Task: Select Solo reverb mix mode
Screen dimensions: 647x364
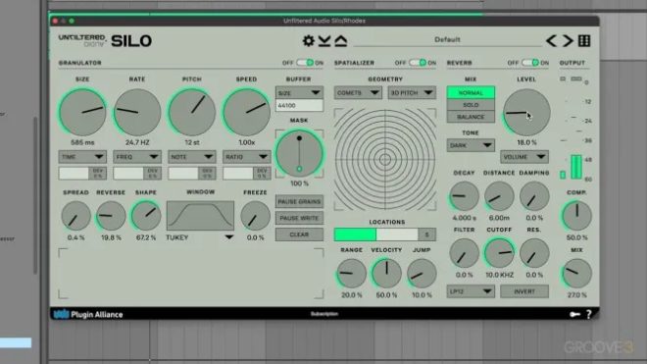Action: 471,105
